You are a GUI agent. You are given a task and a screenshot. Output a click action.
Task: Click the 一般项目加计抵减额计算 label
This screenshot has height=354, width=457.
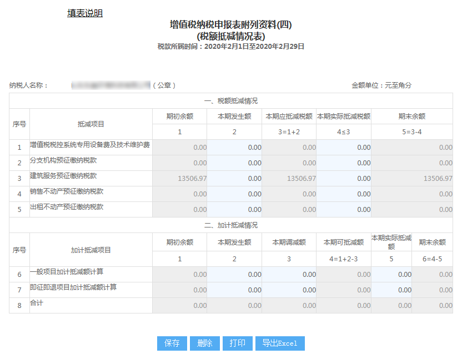pos(67,272)
